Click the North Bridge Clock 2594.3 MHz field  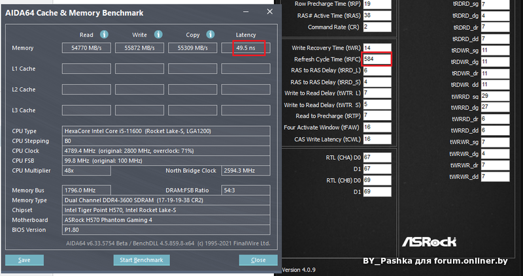tap(246, 170)
